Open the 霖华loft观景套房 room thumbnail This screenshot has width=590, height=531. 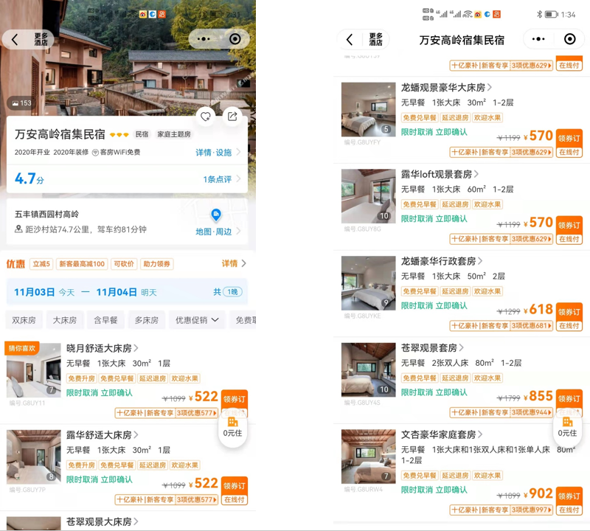tap(368, 196)
